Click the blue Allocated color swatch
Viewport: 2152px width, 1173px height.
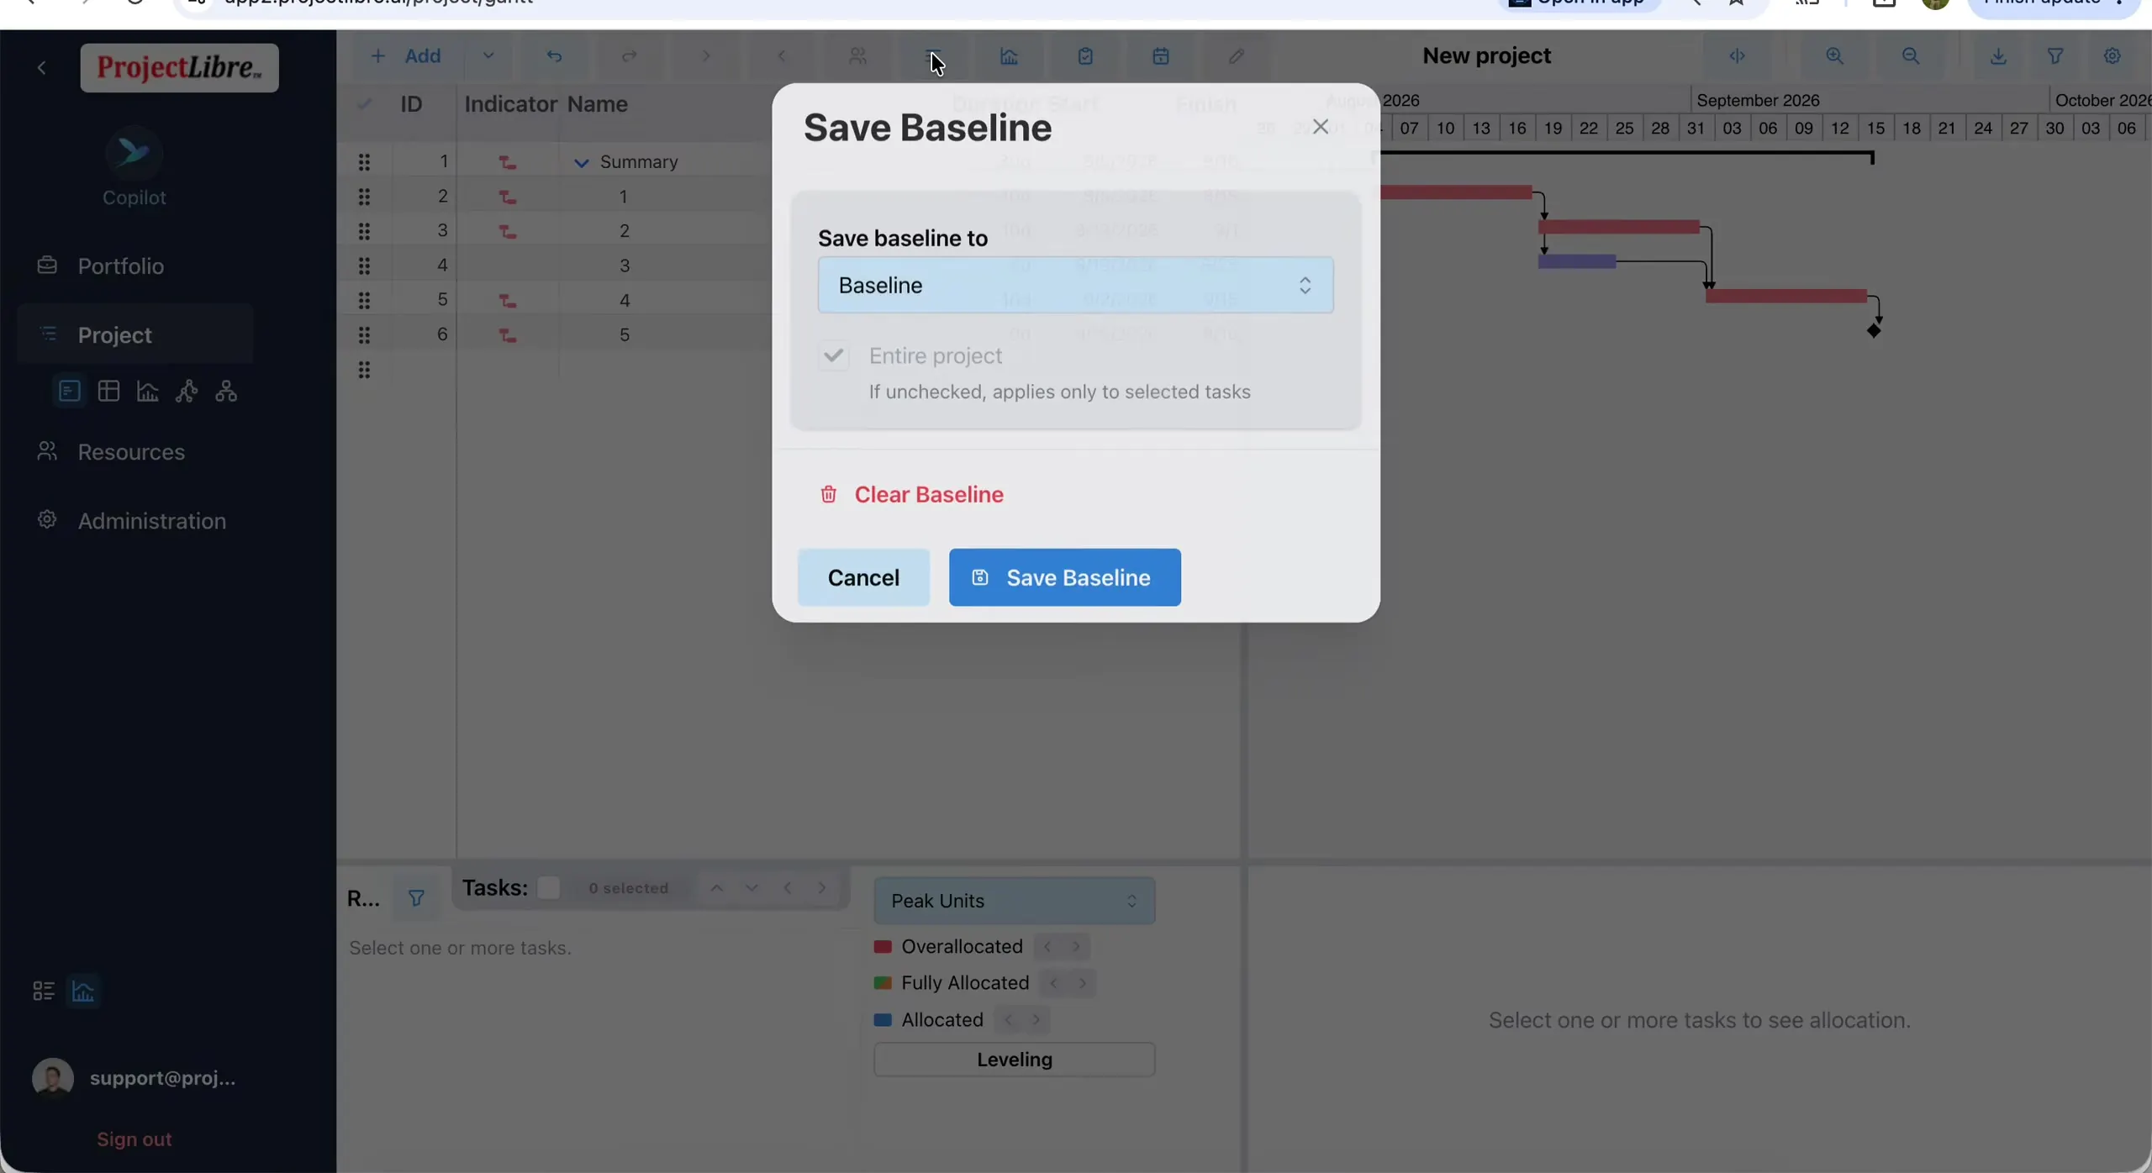pyautogui.click(x=882, y=1020)
